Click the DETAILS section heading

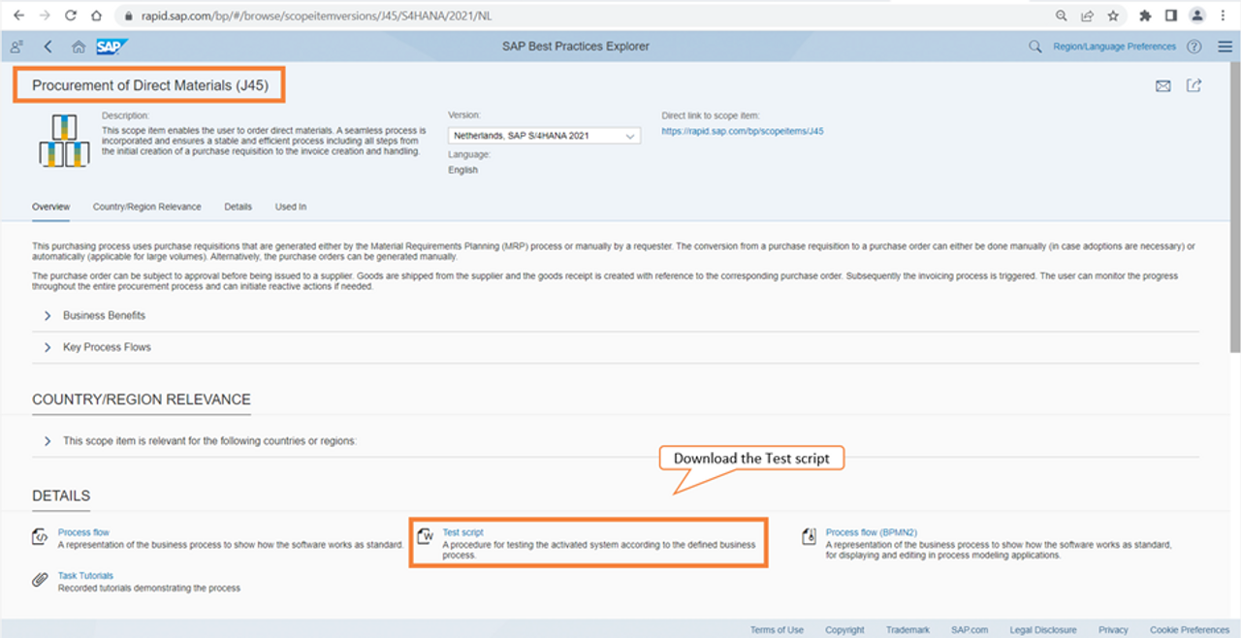tap(61, 496)
